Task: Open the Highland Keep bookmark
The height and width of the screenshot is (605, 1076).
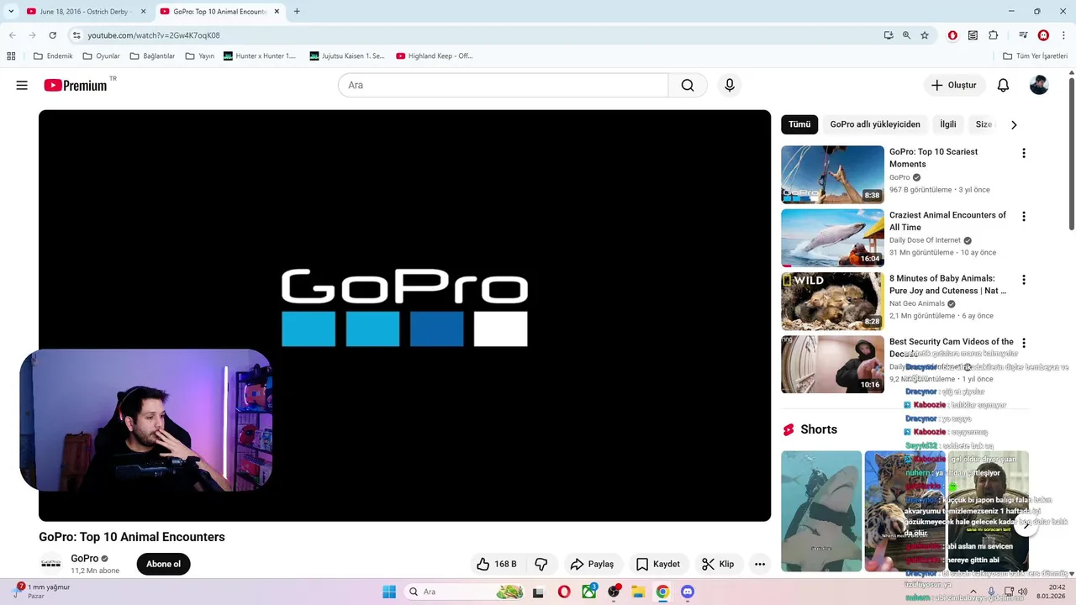Action: (433, 56)
